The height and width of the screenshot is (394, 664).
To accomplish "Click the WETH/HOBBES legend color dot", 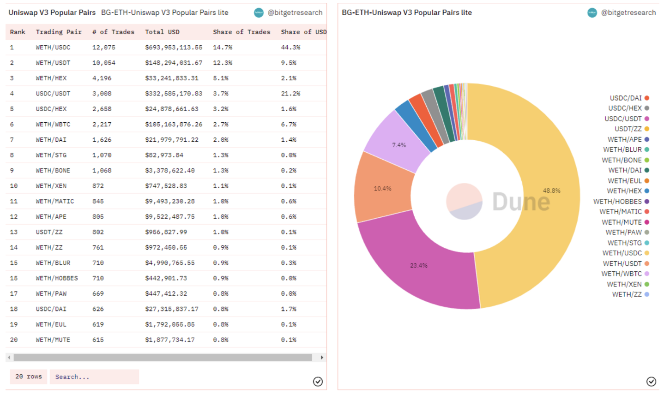I will 647,202.
